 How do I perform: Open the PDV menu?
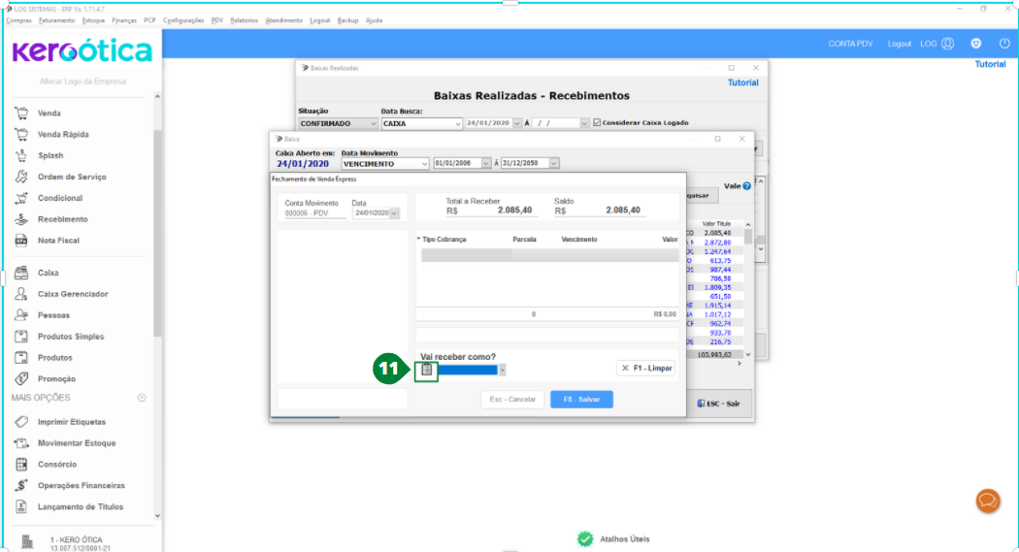point(217,20)
